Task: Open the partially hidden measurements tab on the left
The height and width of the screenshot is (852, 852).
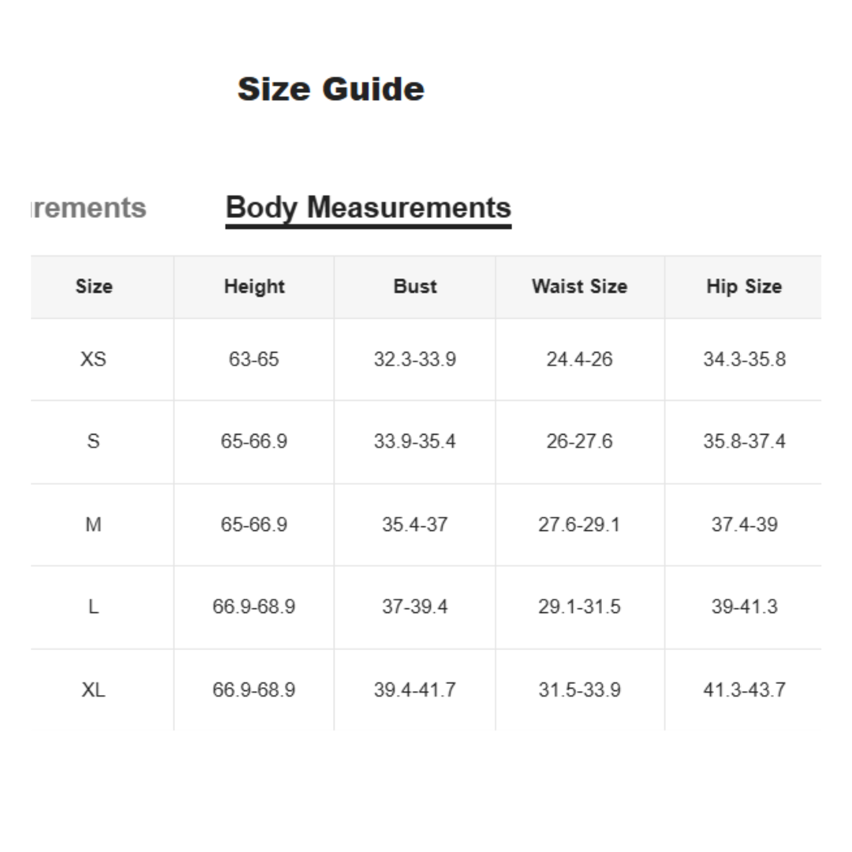Action: (88, 208)
